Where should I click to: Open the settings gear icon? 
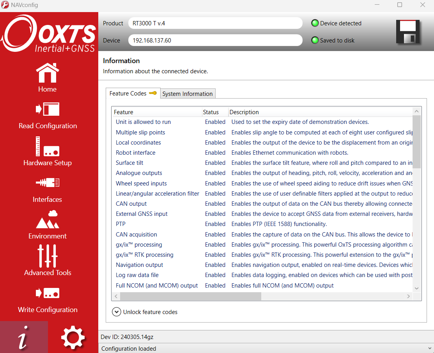point(73,337)
